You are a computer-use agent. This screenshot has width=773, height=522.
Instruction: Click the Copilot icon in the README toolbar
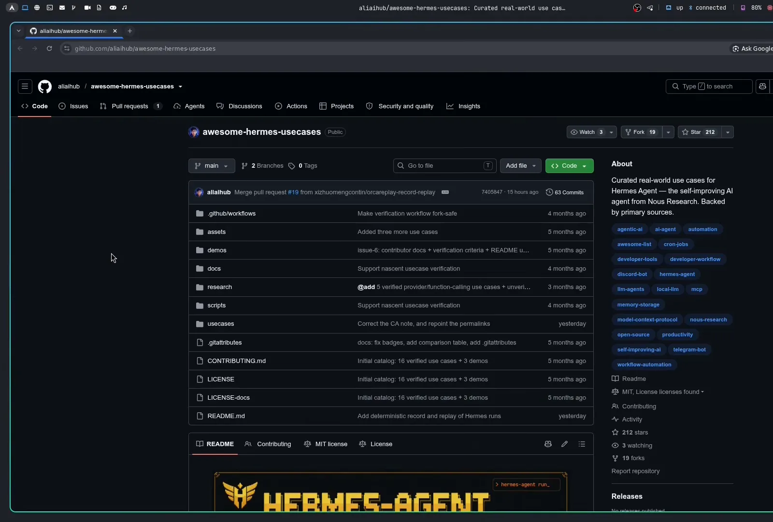pos(548,444)
